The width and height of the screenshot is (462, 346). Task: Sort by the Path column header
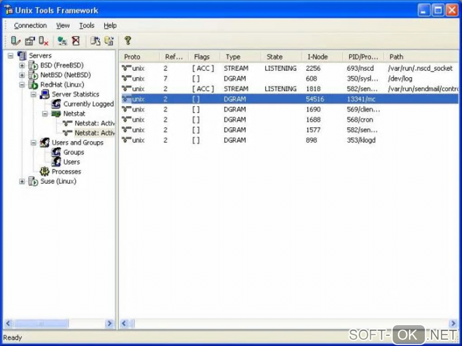(422, 57)
